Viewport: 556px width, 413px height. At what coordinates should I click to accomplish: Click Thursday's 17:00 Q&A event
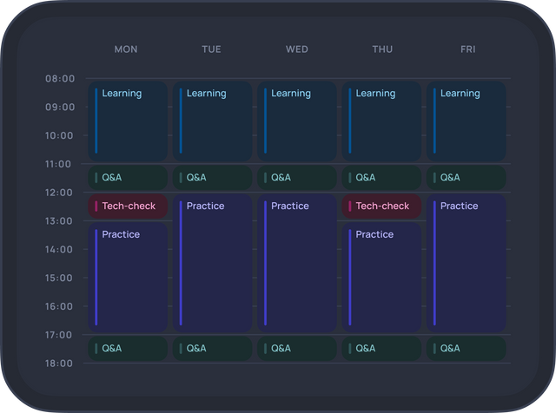[381, 349]
